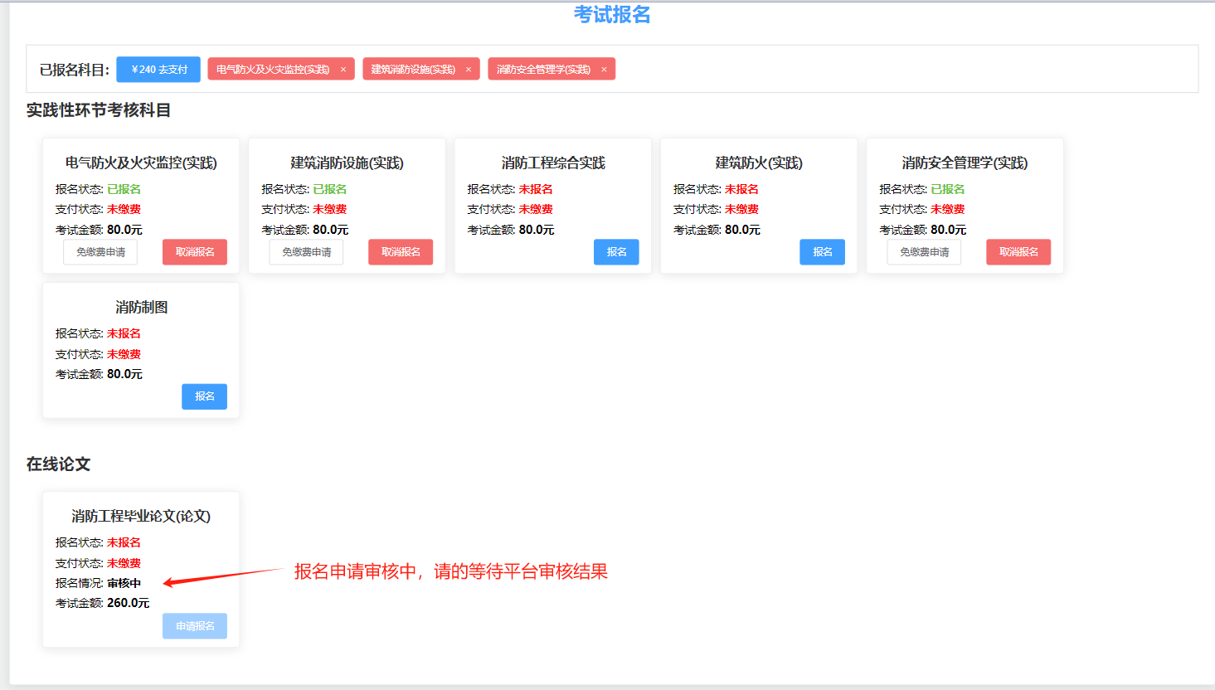Screen dimensions: 1215x690
Task: Click 报名 on the 建筑防火(实践) card
Action: (822, 252)
